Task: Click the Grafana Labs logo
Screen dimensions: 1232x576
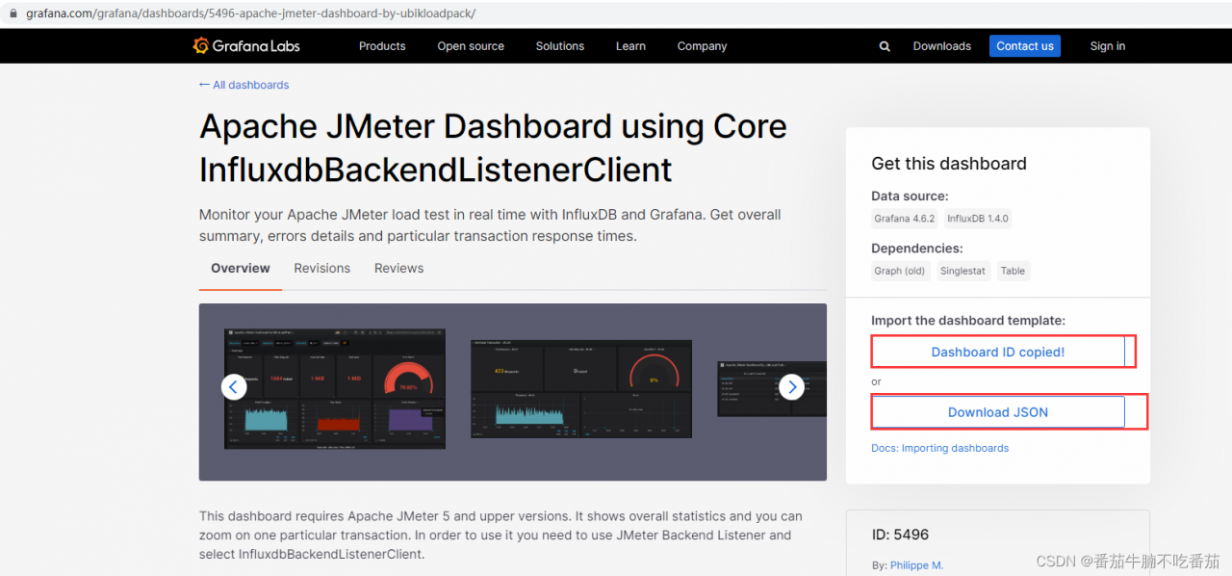Action: [x=246, y=46]
